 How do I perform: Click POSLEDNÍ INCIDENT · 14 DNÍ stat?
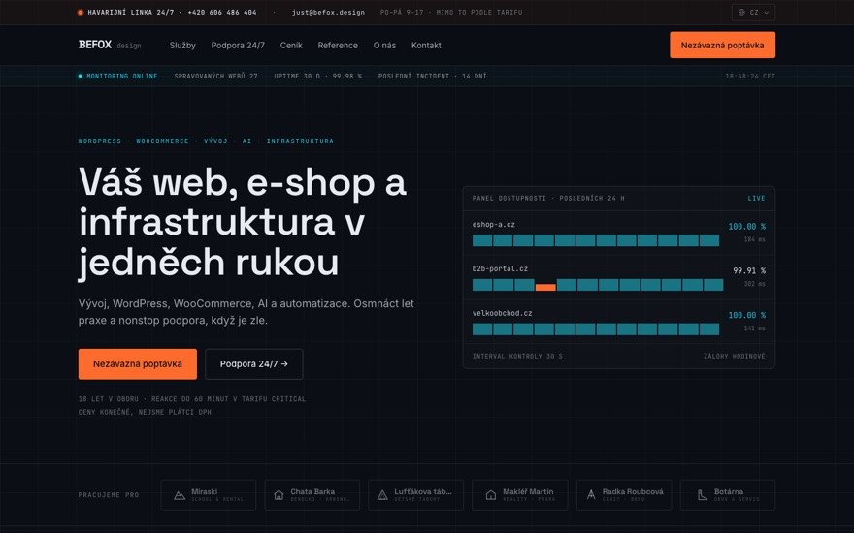click(433, 77)
